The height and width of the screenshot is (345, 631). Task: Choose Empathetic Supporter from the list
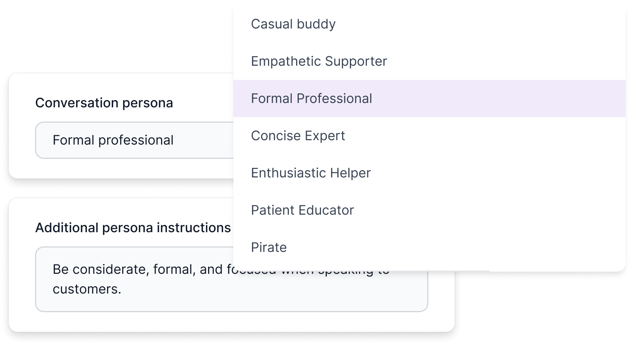pyautogui.click(x=319, y=61)
